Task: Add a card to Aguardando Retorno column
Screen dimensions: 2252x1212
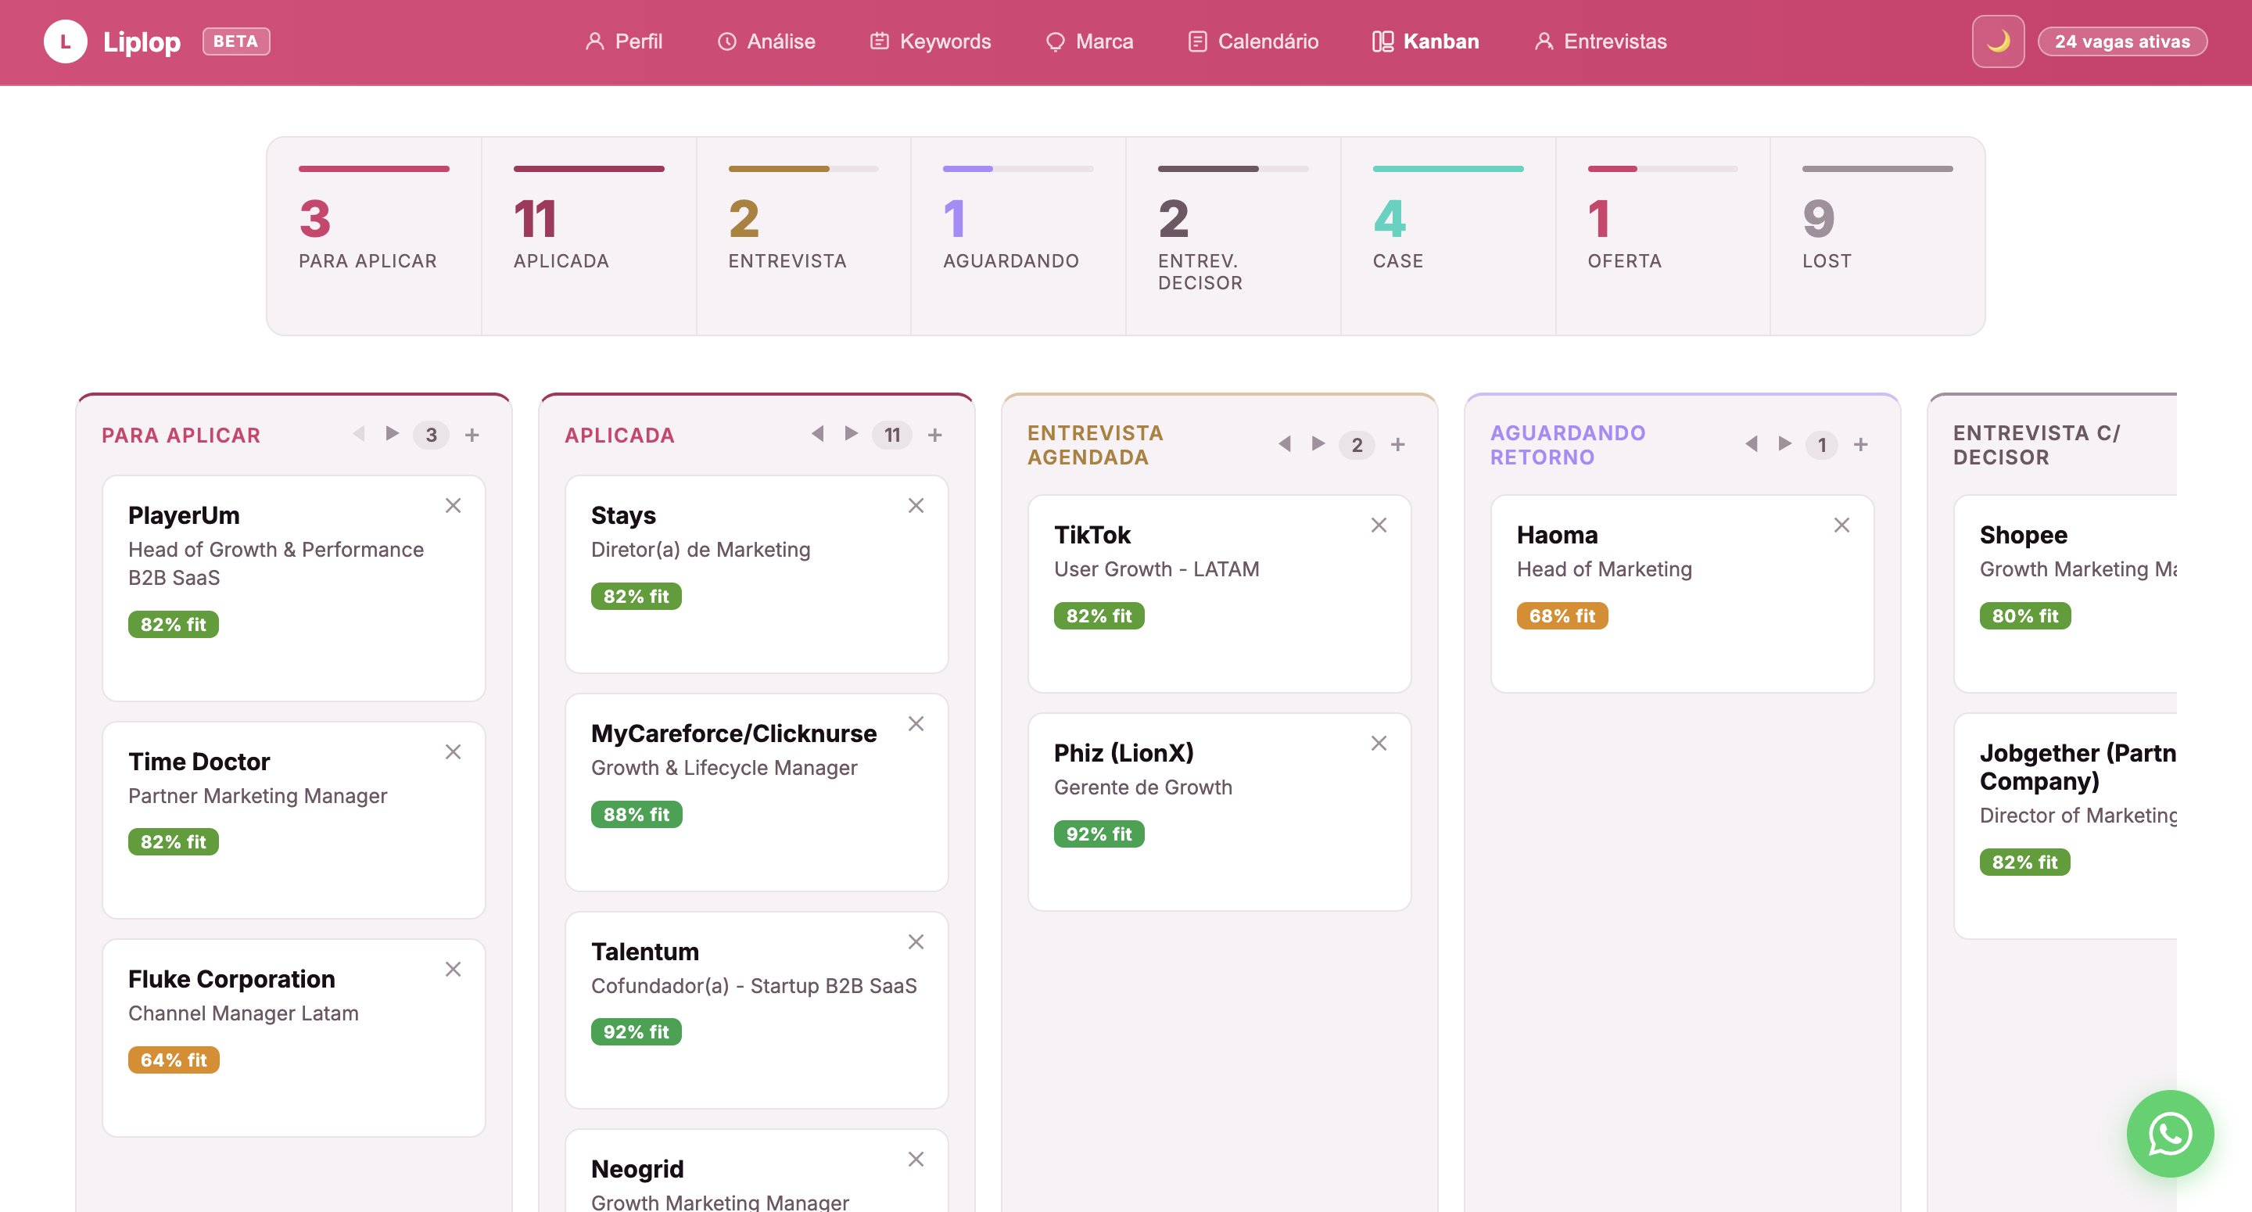Action: pyautogui.click(x=1860, y=444)
